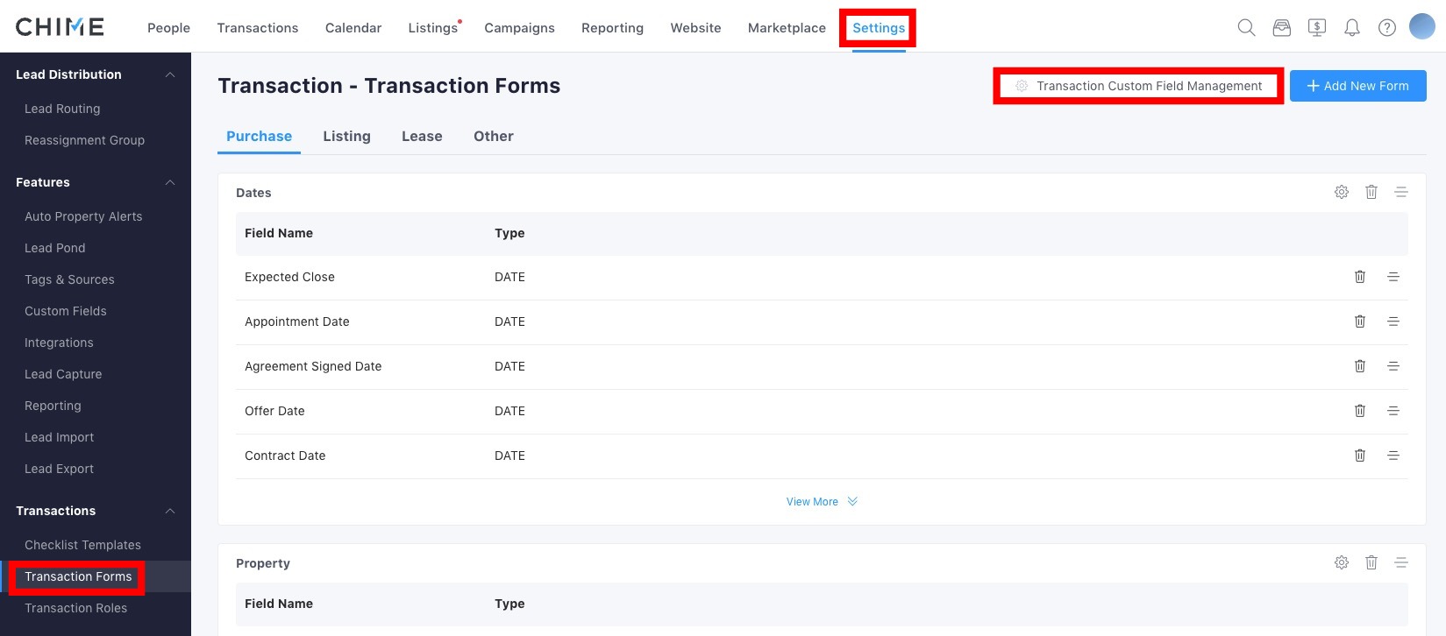Open Dates section settings gear
This screenshot has height=636, width=1446.
tap(1342, 192)
